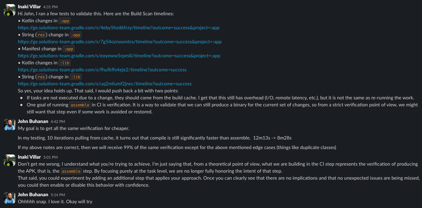Open the Manifest change build scan link
The width and height of the screenshot is (422, 208).
point(119,56)
